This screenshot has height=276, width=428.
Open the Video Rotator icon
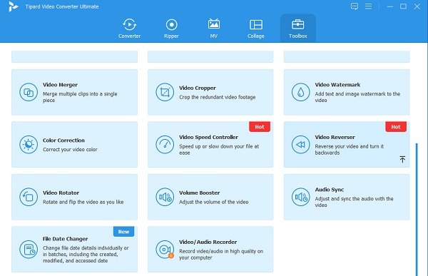click(29, 197)
